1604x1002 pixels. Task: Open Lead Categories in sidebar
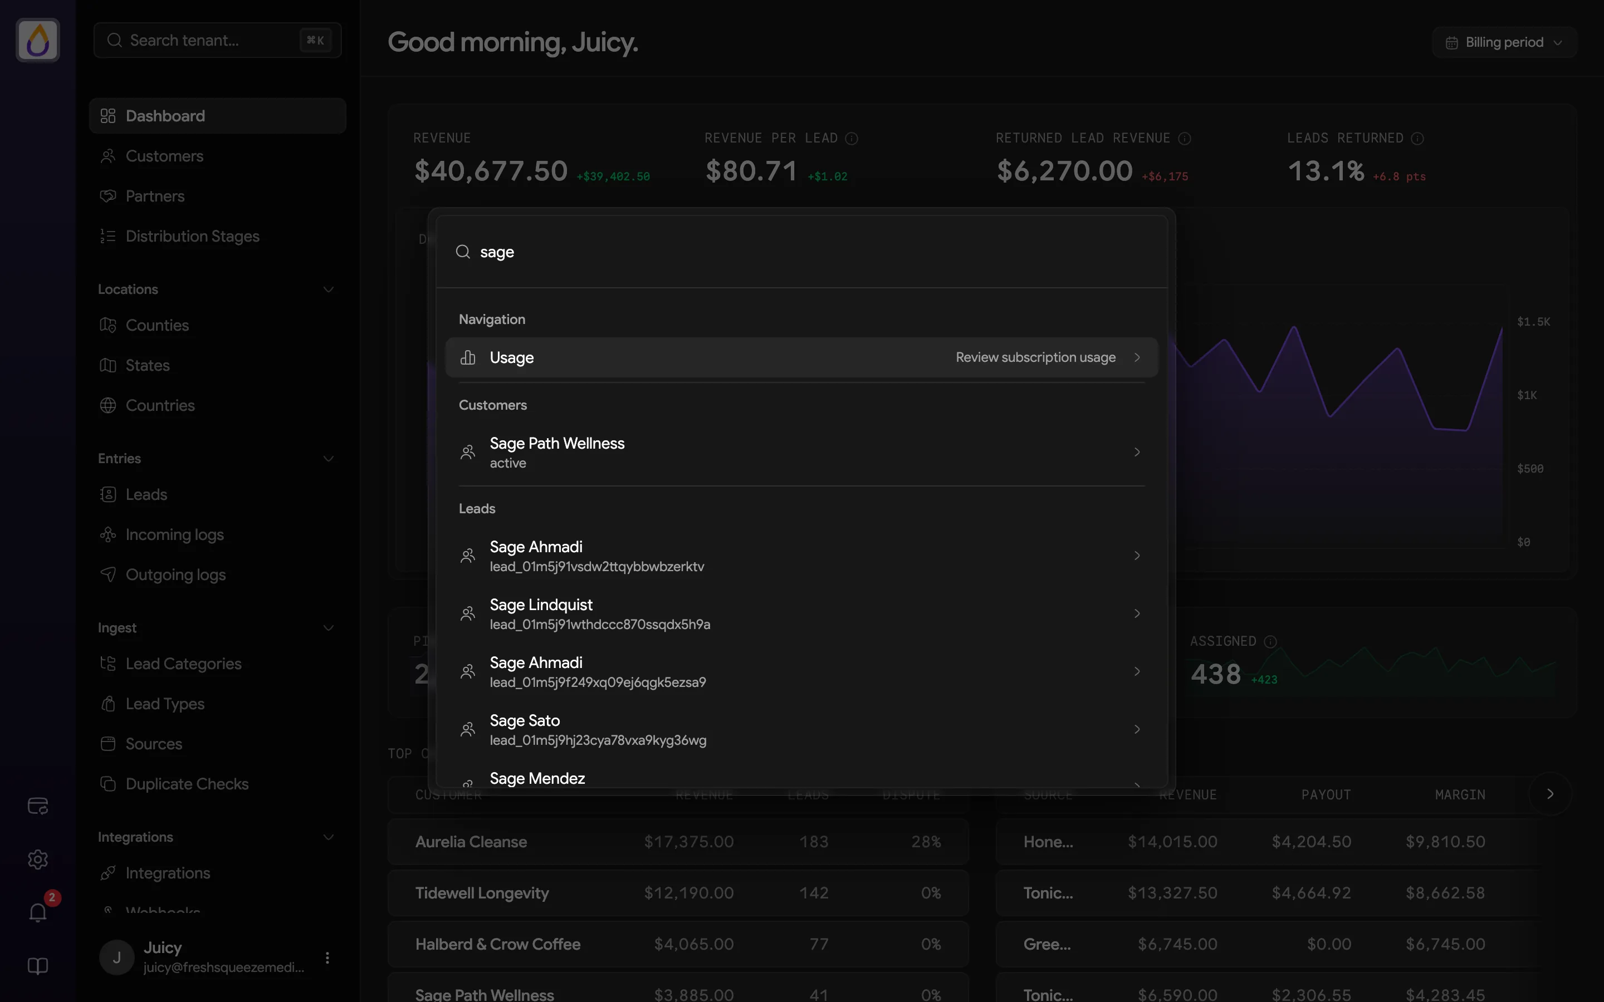click(217, 664)
